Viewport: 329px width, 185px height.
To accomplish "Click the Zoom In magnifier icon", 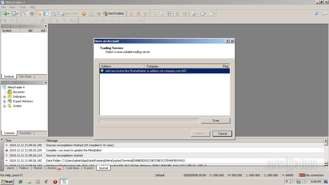I will (154, 14).
